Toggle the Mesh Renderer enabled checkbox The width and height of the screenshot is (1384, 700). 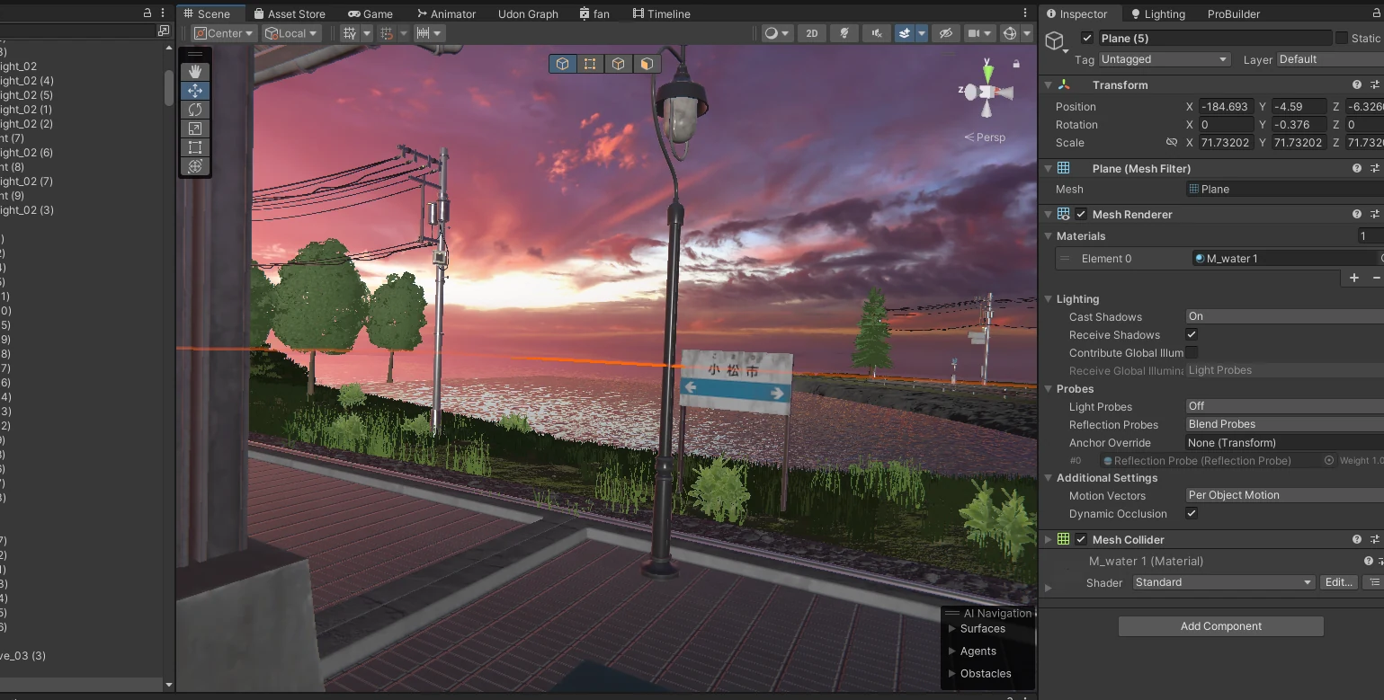pos(1081,214)
